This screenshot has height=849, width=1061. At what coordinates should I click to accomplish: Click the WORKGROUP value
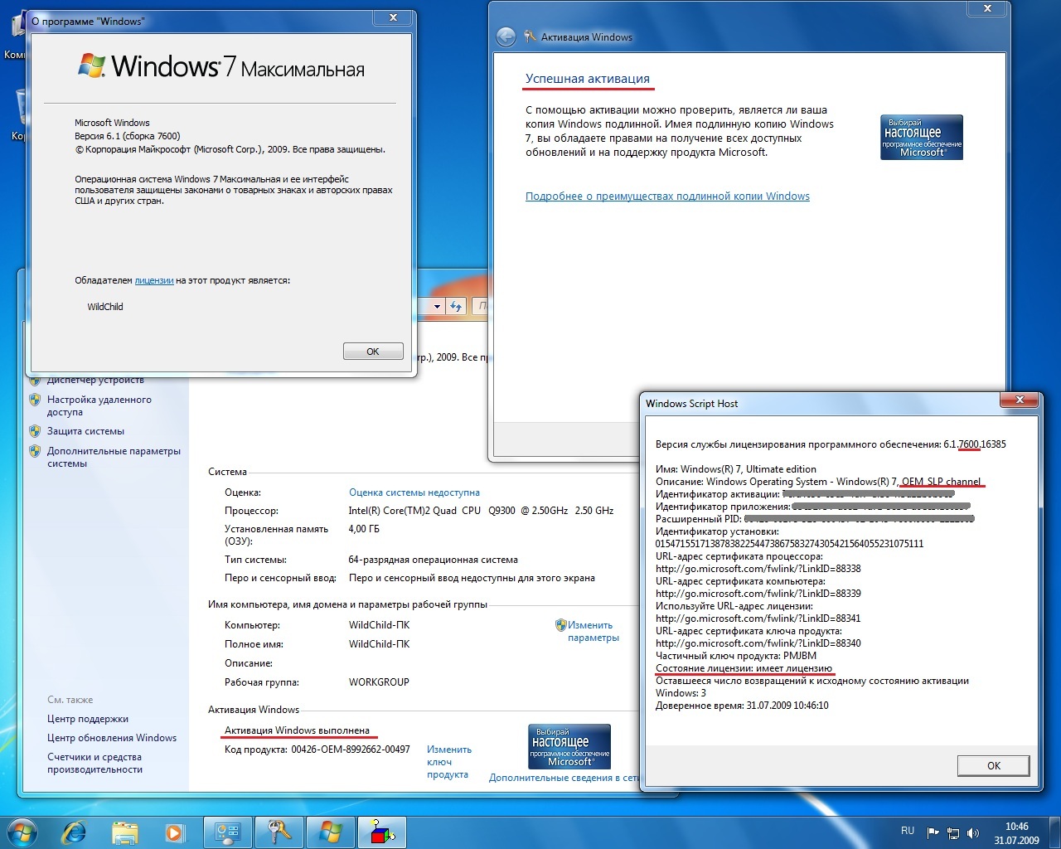pos(379,682)
